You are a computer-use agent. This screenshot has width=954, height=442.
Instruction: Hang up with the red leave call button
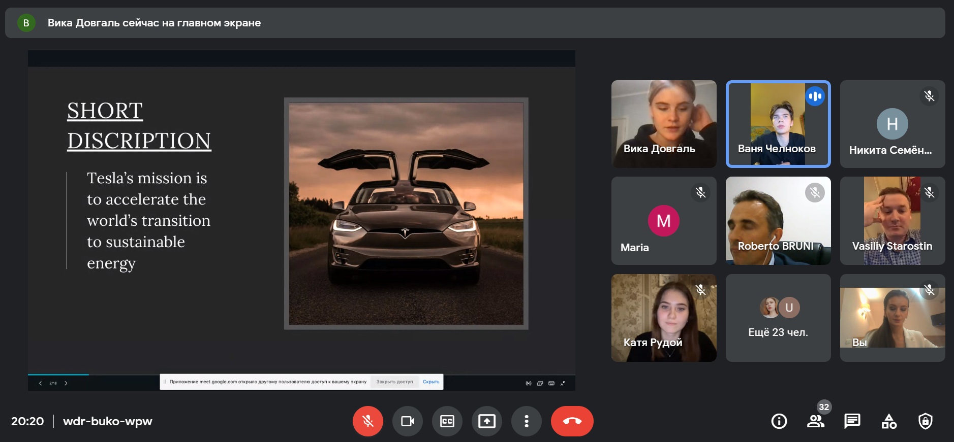[x=572, y=421]
